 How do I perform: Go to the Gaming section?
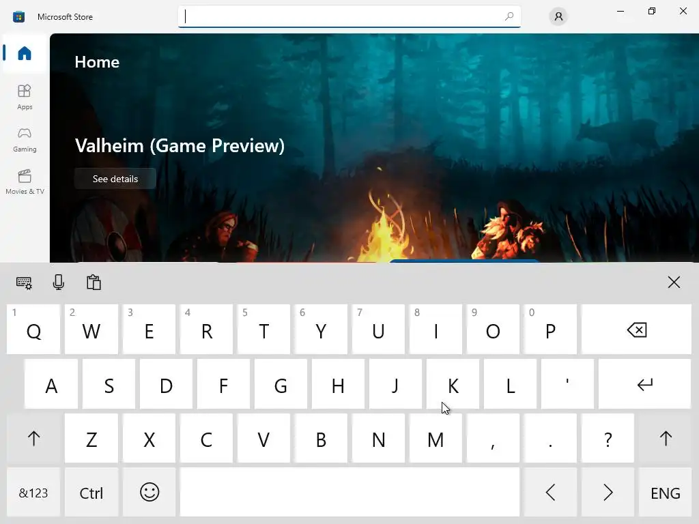(25, 139)
